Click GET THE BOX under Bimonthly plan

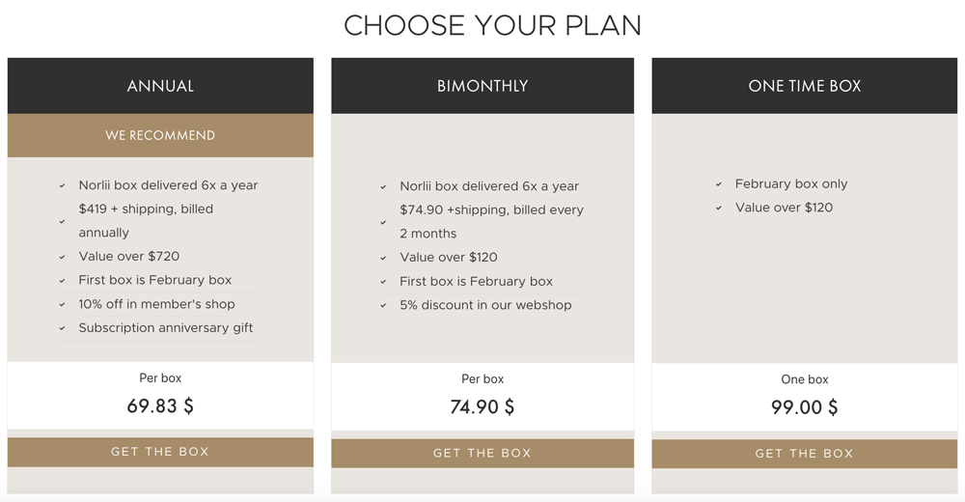(x=482, y=453)
